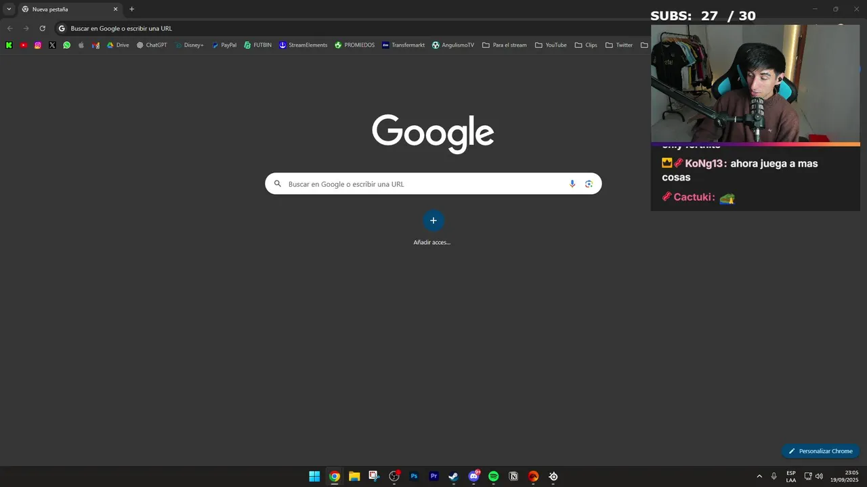Add a shortcut with the plus button
The height and width of the screenshot is (487, 867).
[433, 221]
